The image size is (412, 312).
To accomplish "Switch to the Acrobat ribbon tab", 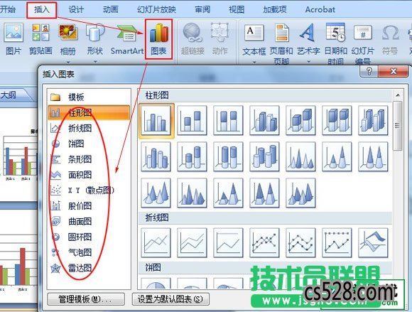I will (x=320, y=10).
